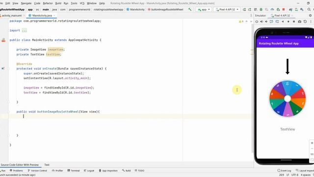Open the VCS menu
This screenshot has height=177, width=314.
tap(82, 3)
